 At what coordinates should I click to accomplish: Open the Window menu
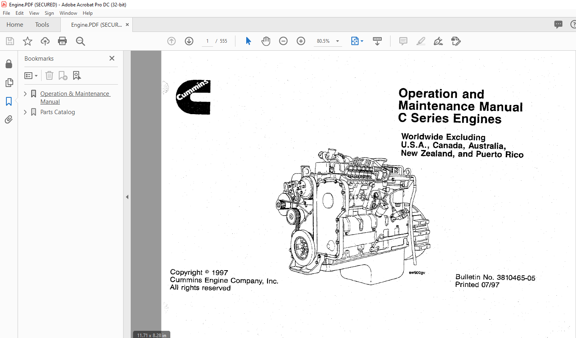tap(68, 13)
